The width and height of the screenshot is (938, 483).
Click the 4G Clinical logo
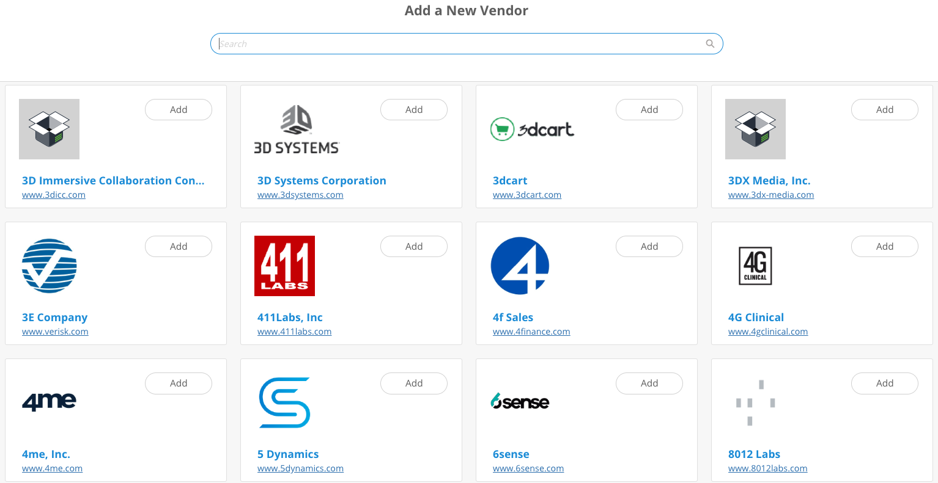tap(755, 266)
